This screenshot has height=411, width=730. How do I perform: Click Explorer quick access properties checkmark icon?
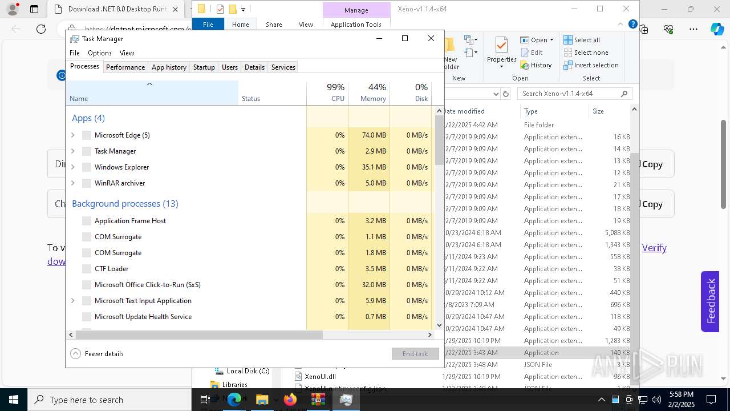coord(220,9)
